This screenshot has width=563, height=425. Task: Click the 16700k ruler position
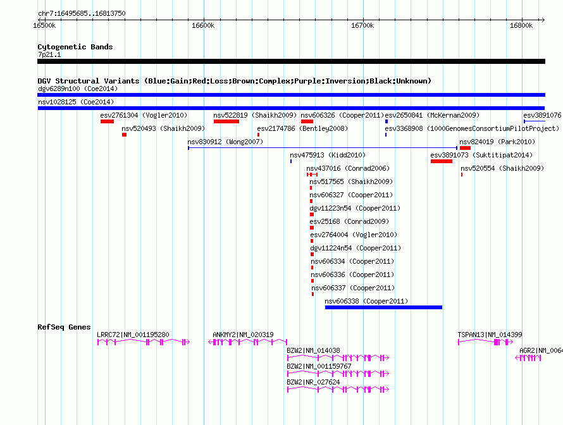pyautogui.click(x=362, y=25)
